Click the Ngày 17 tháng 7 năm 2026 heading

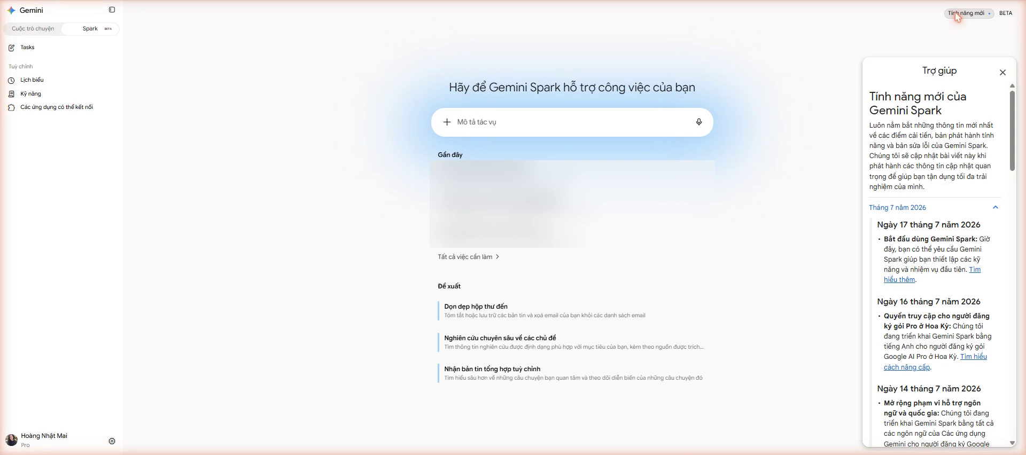(x=929, y=225)
